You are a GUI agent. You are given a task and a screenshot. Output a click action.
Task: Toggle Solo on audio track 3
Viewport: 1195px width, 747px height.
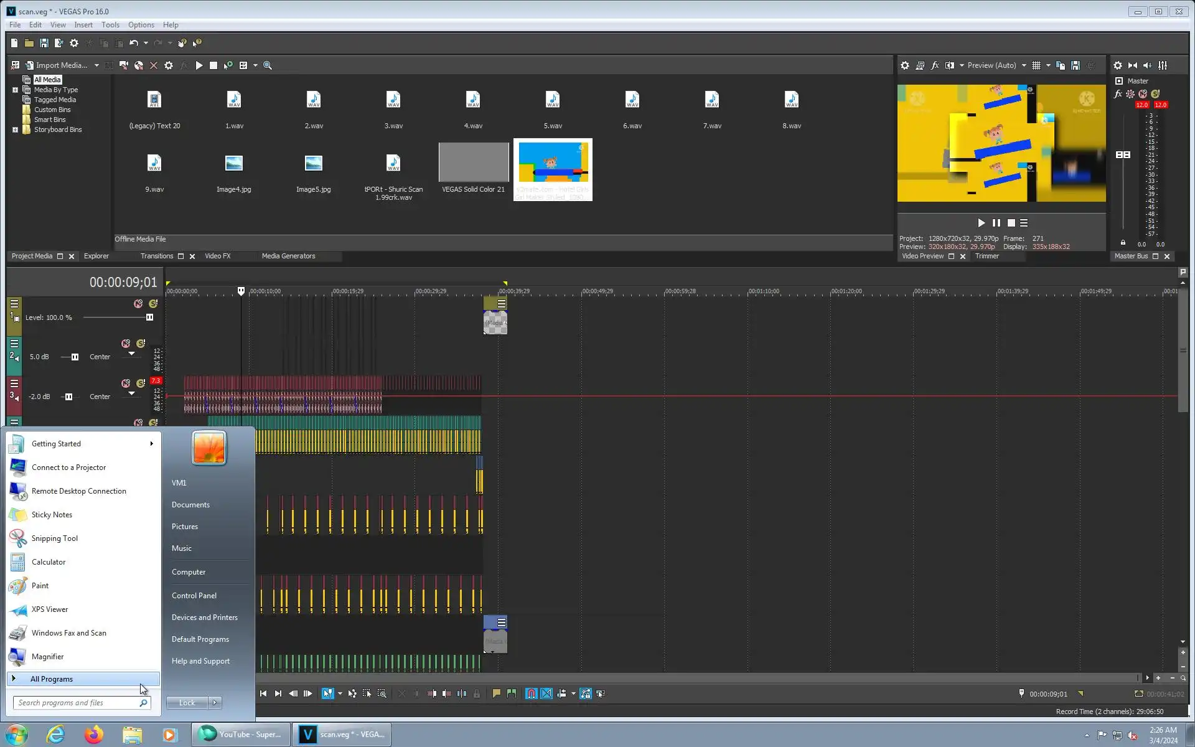141,383
